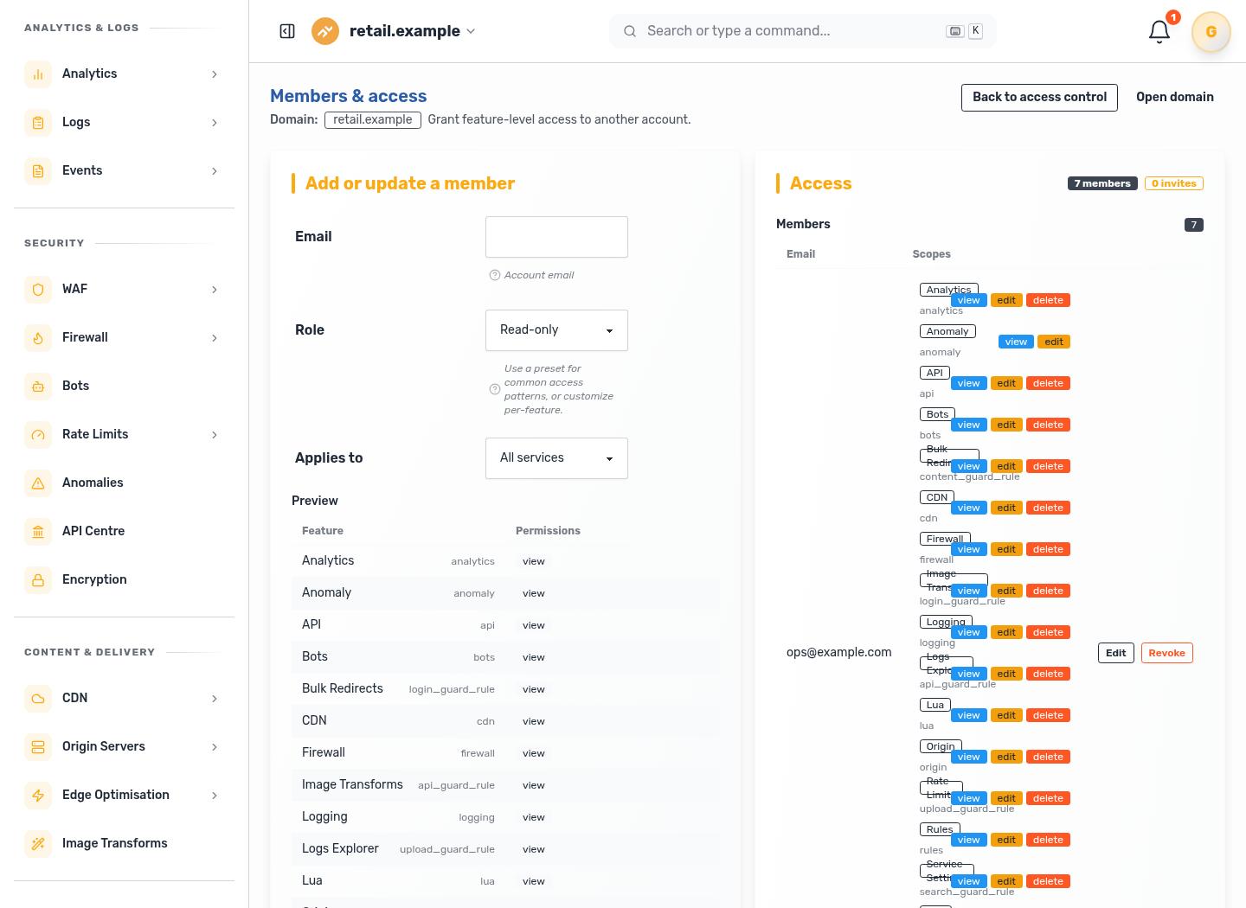
Task: Open the Encryption lock icon
Action: pyautogui.click(x=38, y=579)
